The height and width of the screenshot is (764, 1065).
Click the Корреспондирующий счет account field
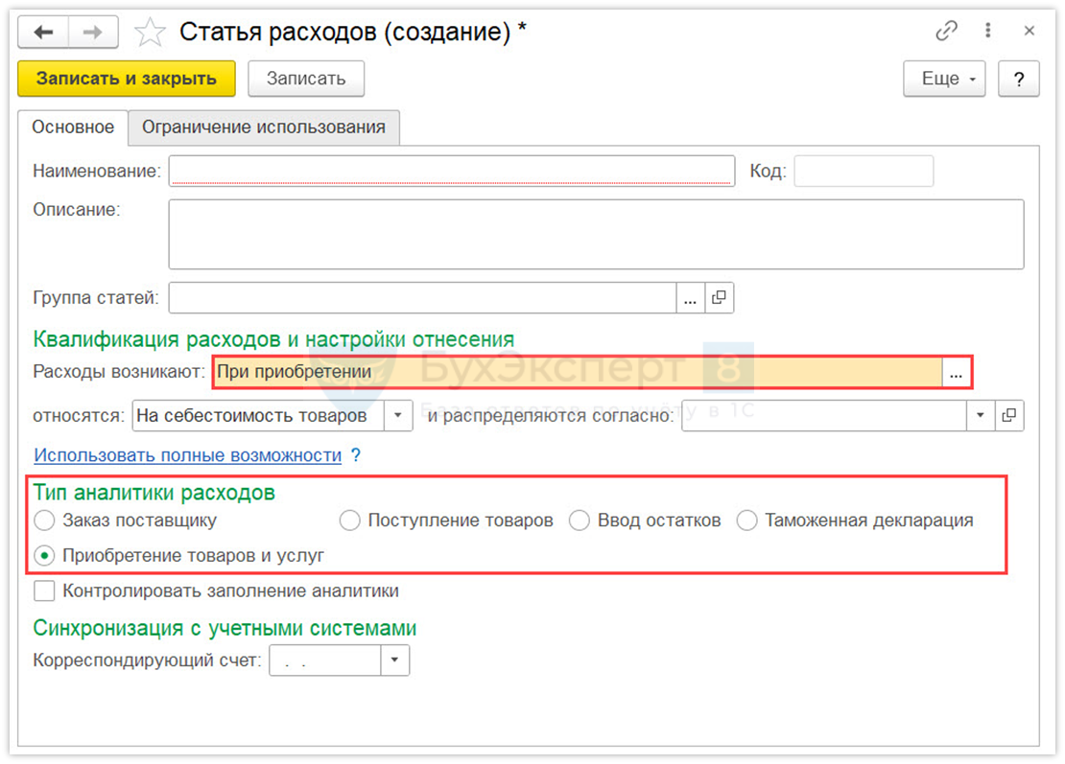tap(324, 660)
